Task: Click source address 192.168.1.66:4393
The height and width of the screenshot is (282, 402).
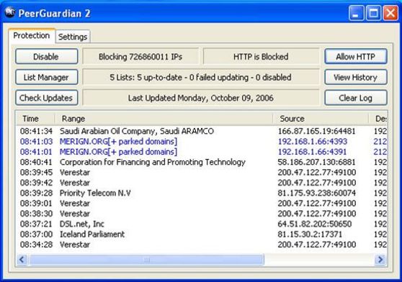Action: pyautogui.click(x=313, y=142)
